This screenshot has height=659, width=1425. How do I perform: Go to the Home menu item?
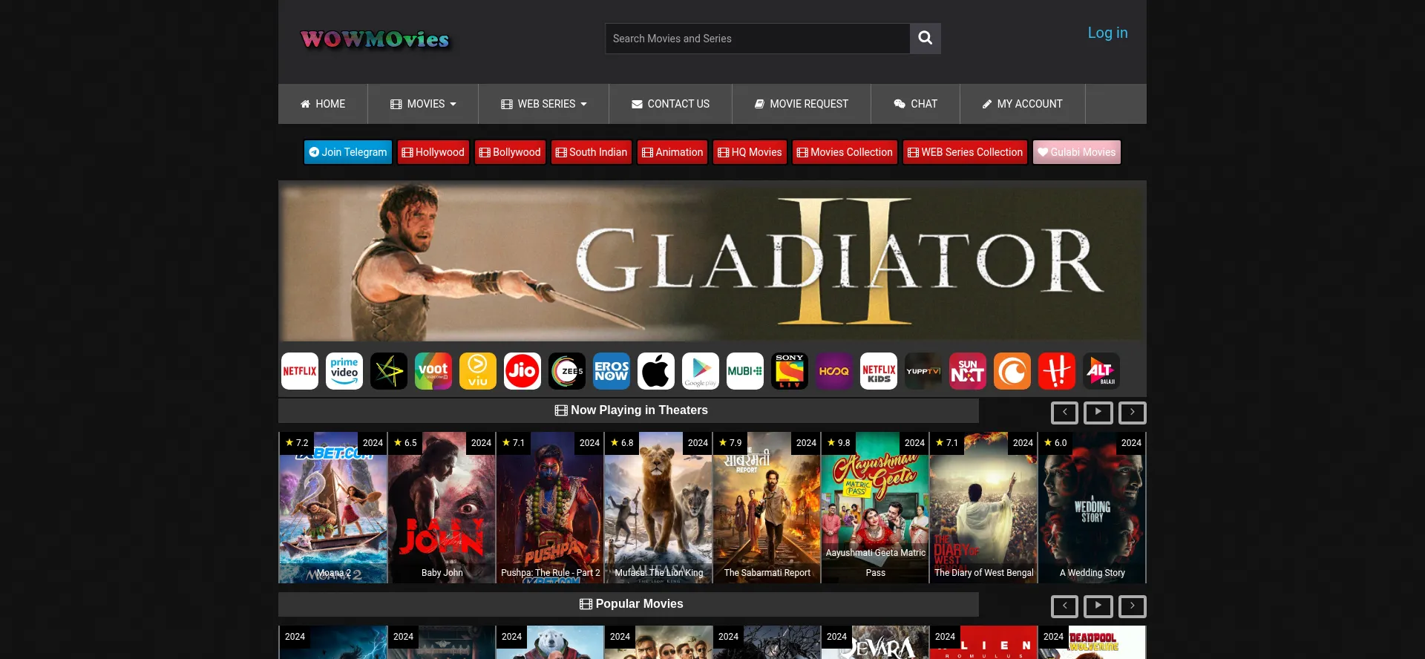coord(323,104)
